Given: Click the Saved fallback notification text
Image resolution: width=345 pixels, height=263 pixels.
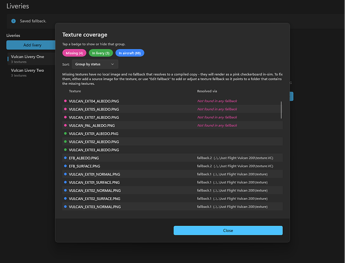Looking at the screenshot, I should (x=33, y=21).
